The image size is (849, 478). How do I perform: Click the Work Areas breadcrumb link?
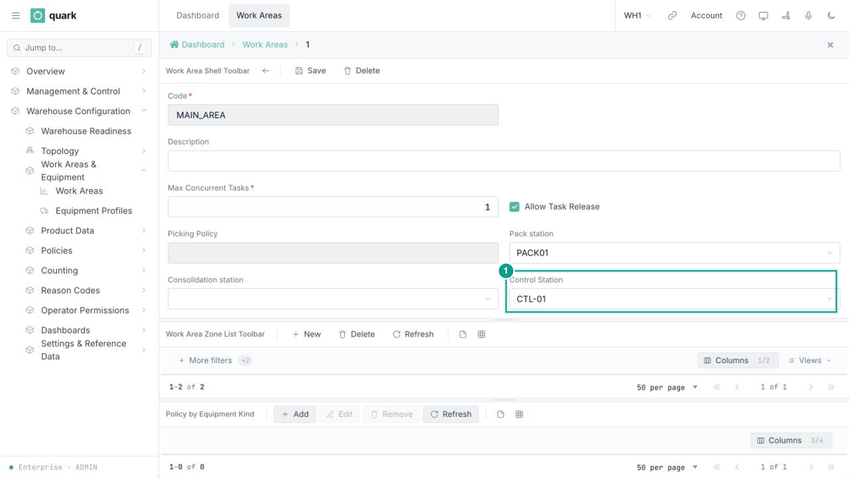(x=265, y=44)
